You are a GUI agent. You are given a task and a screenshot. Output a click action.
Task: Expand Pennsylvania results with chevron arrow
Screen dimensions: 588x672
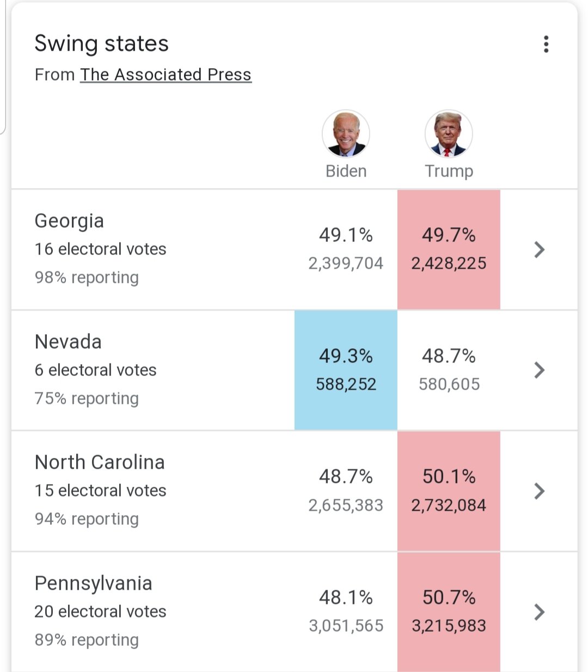pyautogui.click(x=539, y=612)
